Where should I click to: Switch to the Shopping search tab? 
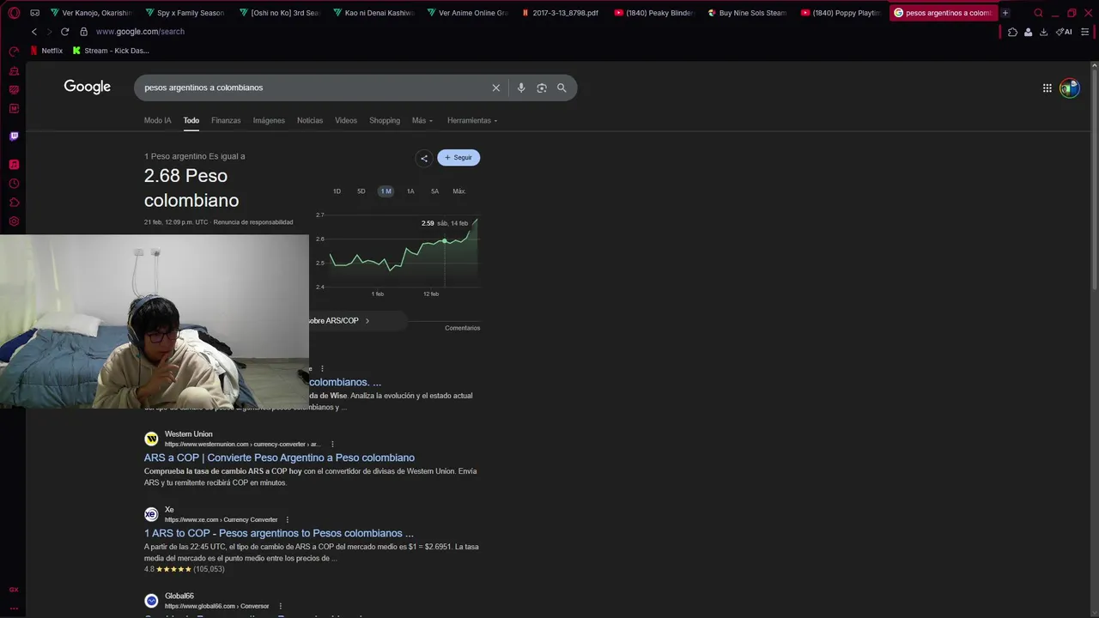[x=385, y=120]
